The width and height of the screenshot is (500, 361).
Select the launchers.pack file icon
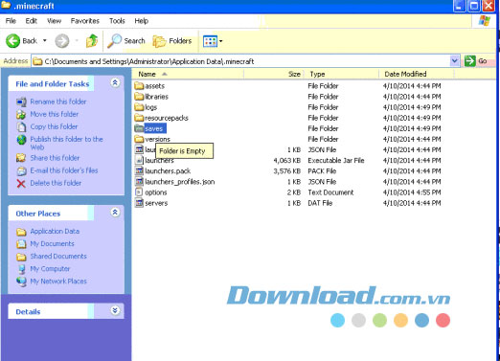pos(139,170)
